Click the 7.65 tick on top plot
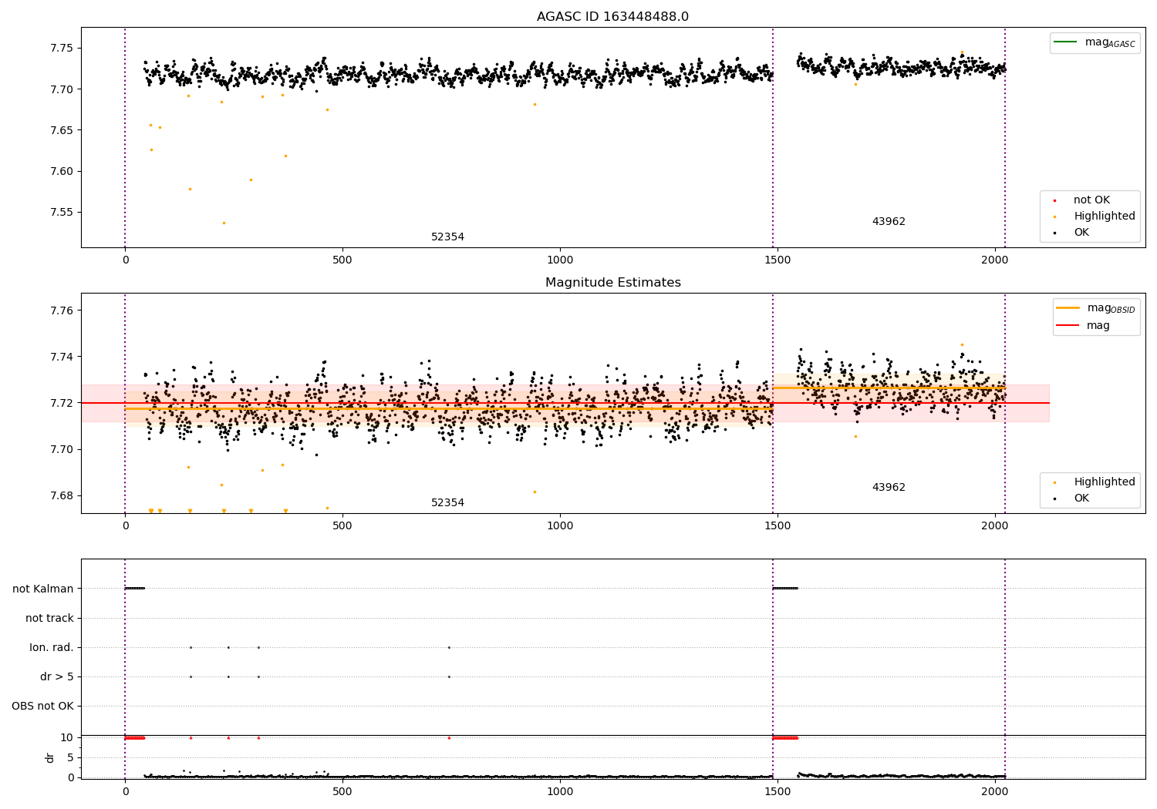Image resolution: width=1157 pixels, height=809 pixels. point(61,130)
